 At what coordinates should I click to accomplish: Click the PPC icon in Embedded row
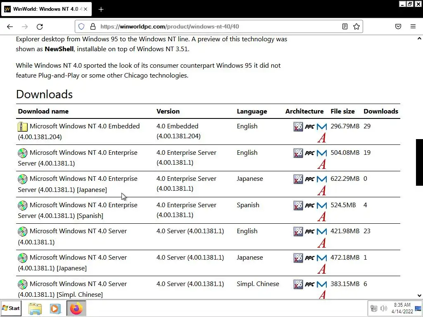(x=310, y=127)
